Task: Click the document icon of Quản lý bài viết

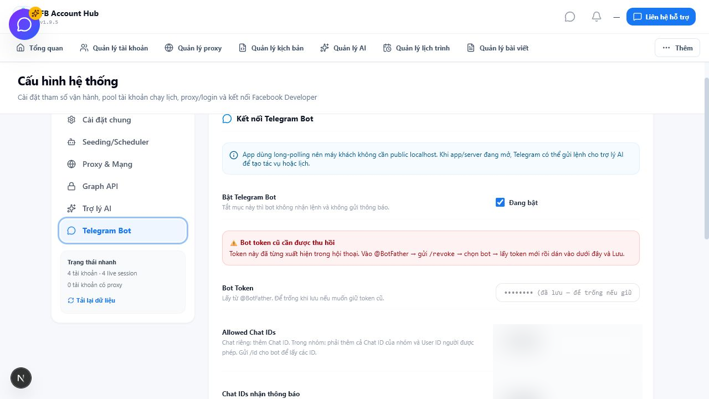Action: [471, 48]
